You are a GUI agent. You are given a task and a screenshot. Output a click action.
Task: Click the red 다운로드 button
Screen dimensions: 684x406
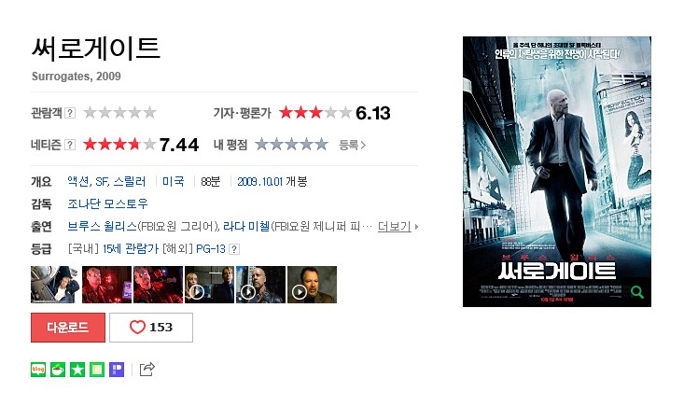pos(68,328)
